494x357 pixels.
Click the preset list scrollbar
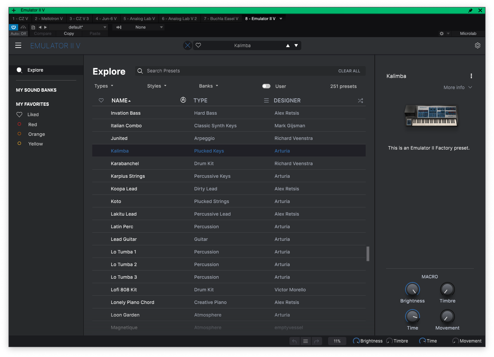point(368,254)
